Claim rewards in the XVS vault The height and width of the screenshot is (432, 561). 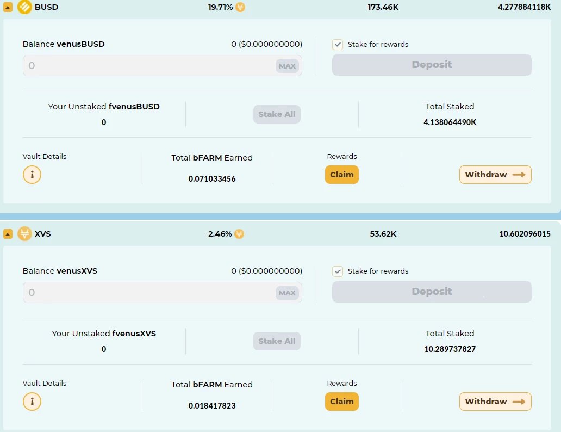pos(341,402)
